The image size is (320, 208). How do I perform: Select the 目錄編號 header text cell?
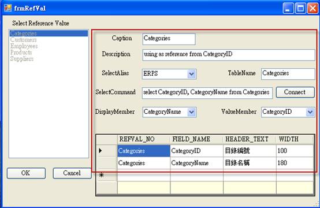250,151
